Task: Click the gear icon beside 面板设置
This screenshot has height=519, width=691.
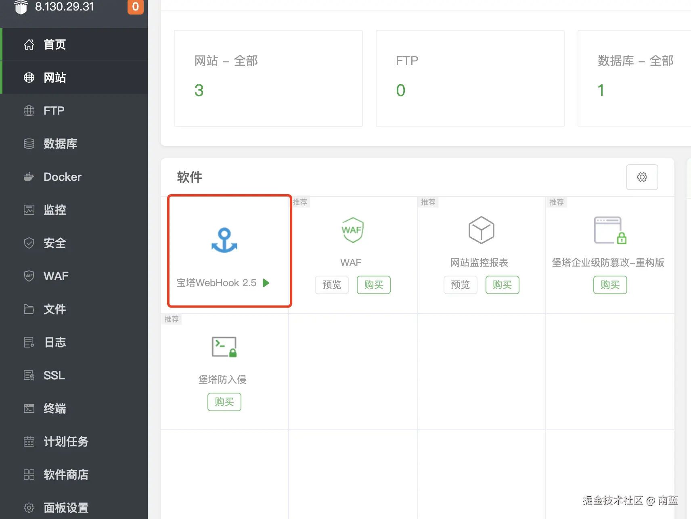Action: point(29,508)
